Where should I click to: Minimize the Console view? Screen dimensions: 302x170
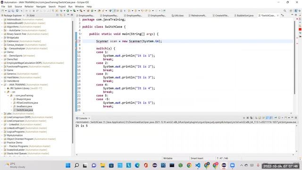click(x=292, y=118)
